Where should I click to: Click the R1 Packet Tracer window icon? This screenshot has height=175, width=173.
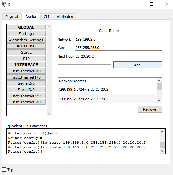[3, 4]
